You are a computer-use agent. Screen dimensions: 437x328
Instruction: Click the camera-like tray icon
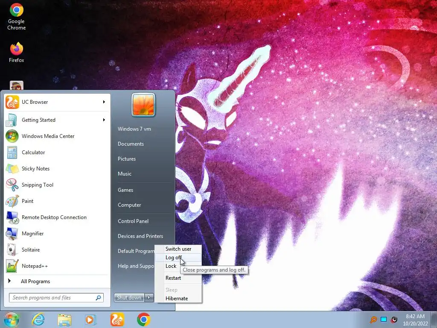(394, 319)
